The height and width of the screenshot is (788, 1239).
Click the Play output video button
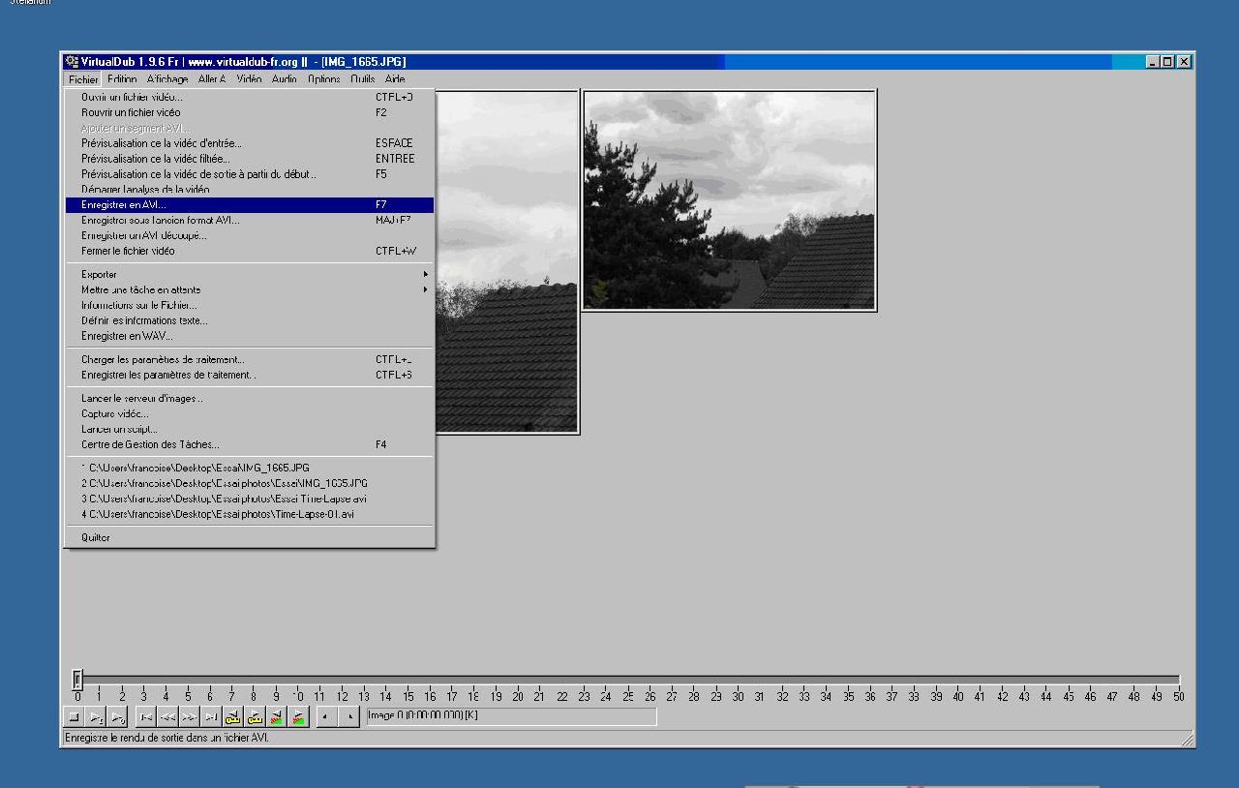coord(118,717)
